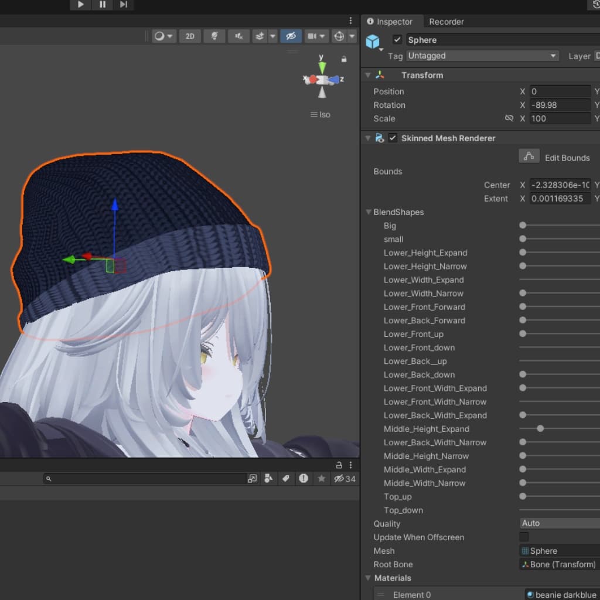Collapse the BlendShapes foldout

coord(369,212)
